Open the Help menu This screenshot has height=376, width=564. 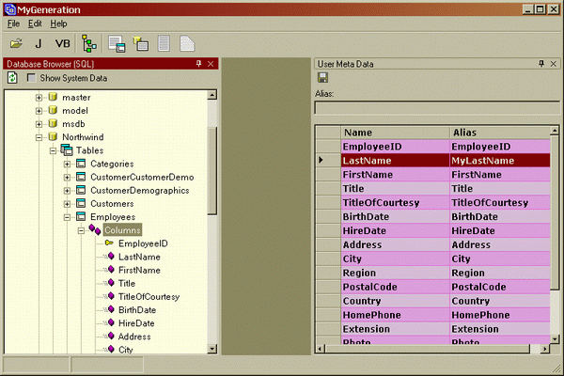[x=58, y=23]
